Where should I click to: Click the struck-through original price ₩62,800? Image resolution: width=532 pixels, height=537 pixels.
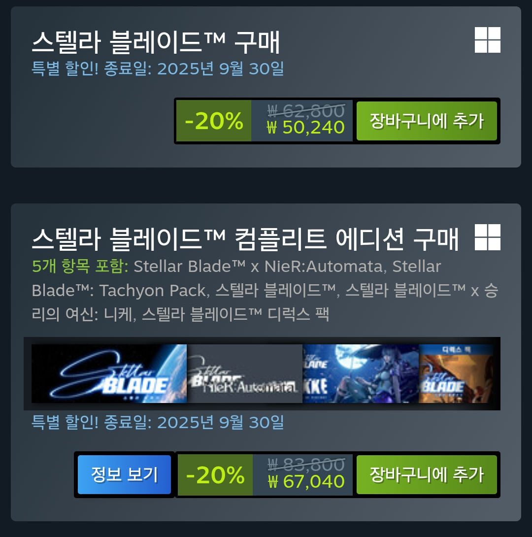(x=306, y=110)
